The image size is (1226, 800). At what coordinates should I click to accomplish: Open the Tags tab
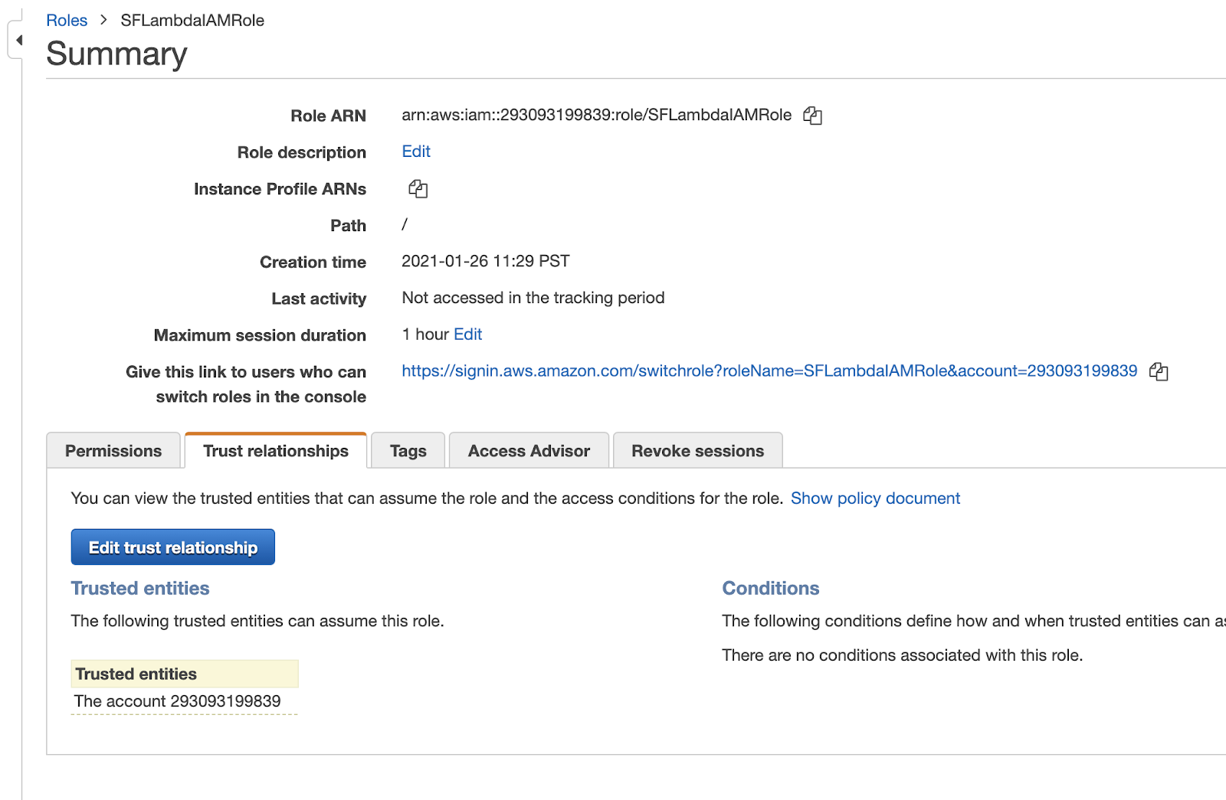[408, 451]
